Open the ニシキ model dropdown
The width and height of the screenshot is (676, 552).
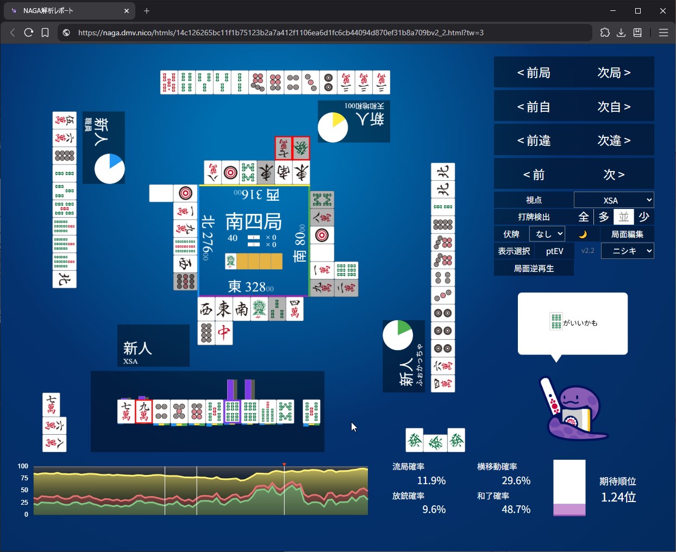coord(627,251)
